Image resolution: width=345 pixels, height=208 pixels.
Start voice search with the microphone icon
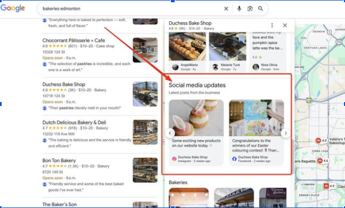[239, 8]
